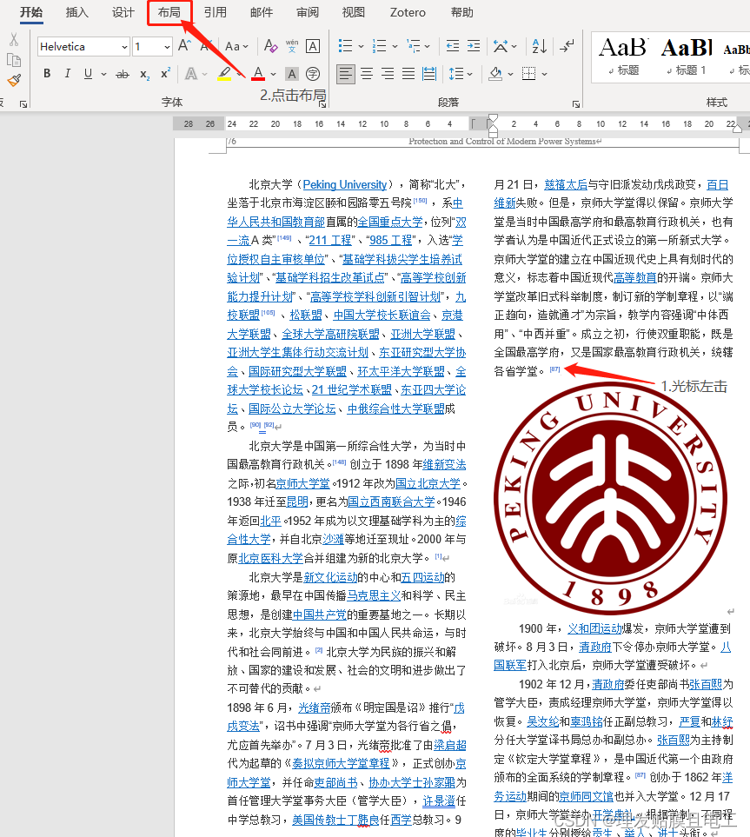
Task: Click the Numbering list icon
Action: click(379, 46)
